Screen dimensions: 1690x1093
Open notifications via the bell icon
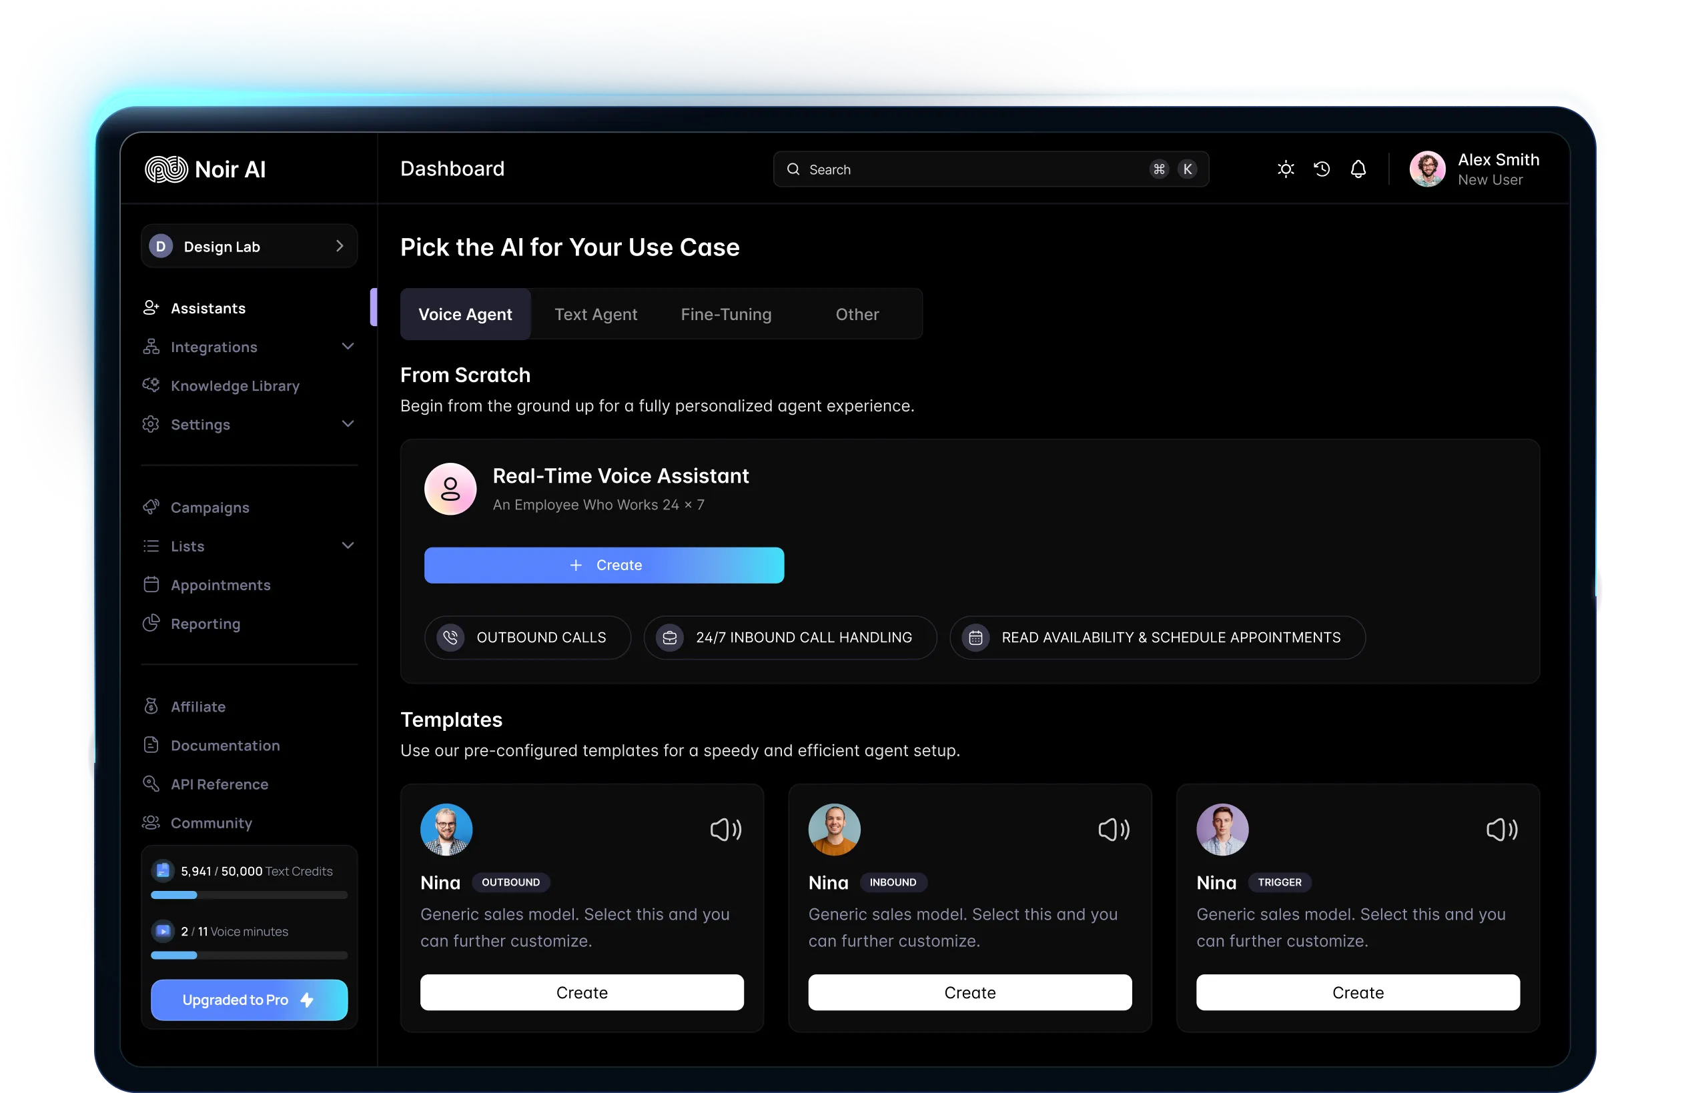tap(1358, 169)
